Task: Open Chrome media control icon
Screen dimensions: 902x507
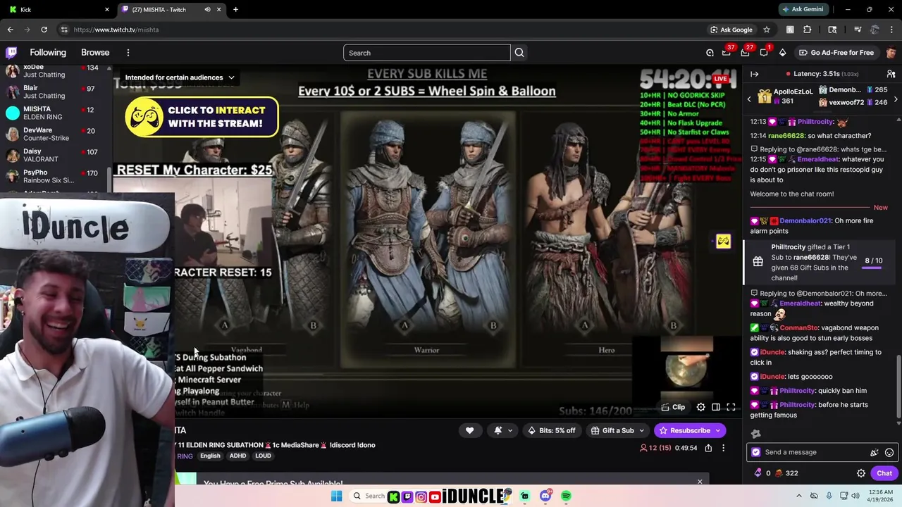Action: coord(858,30)
